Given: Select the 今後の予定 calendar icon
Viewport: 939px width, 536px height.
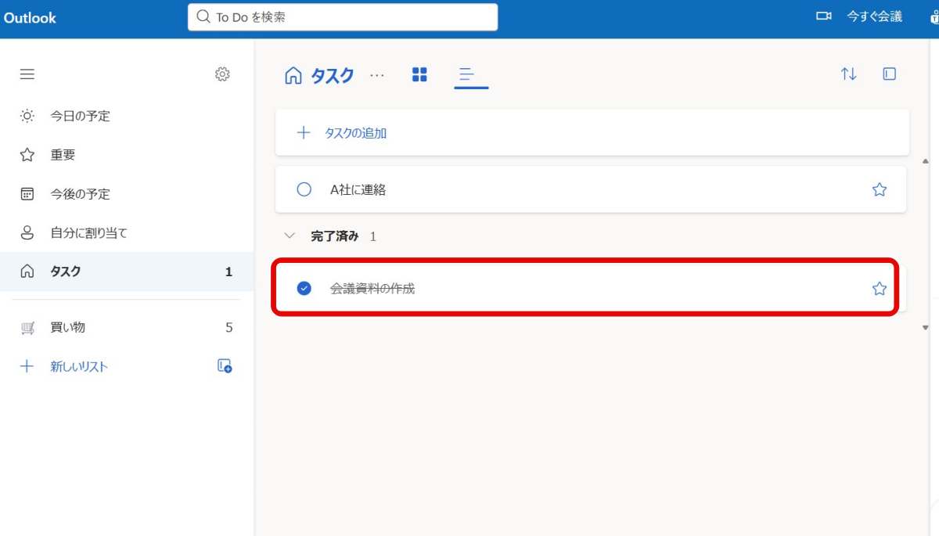Looking at the screenshot, I should click(27, 193).
